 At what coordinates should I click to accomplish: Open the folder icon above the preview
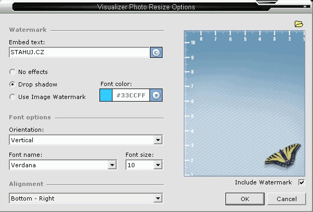[298, 24]
